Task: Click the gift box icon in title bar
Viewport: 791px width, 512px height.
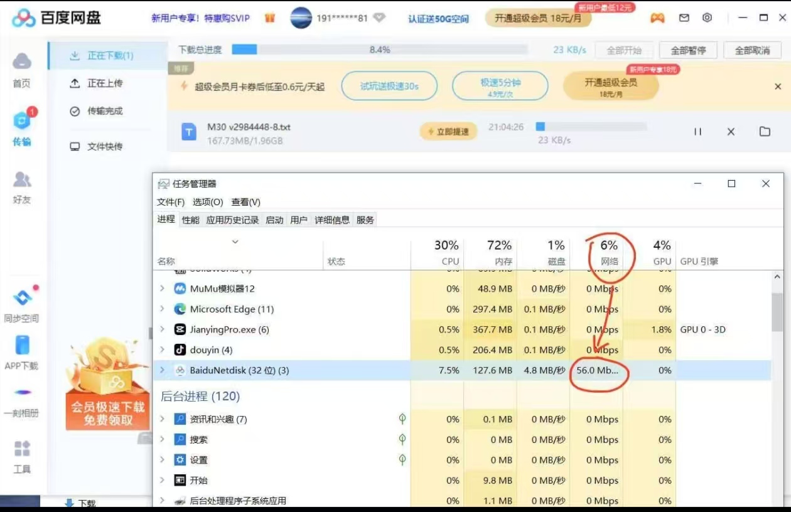Action: coord(270,18)
